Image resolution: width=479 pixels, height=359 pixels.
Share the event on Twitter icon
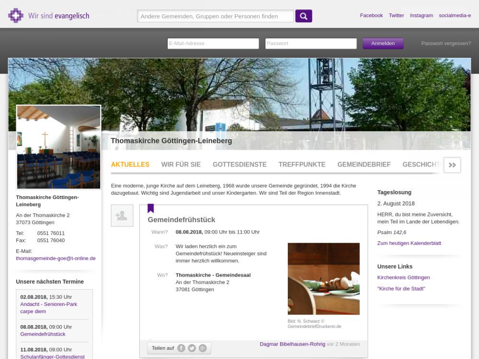click(x=192, y=348)
